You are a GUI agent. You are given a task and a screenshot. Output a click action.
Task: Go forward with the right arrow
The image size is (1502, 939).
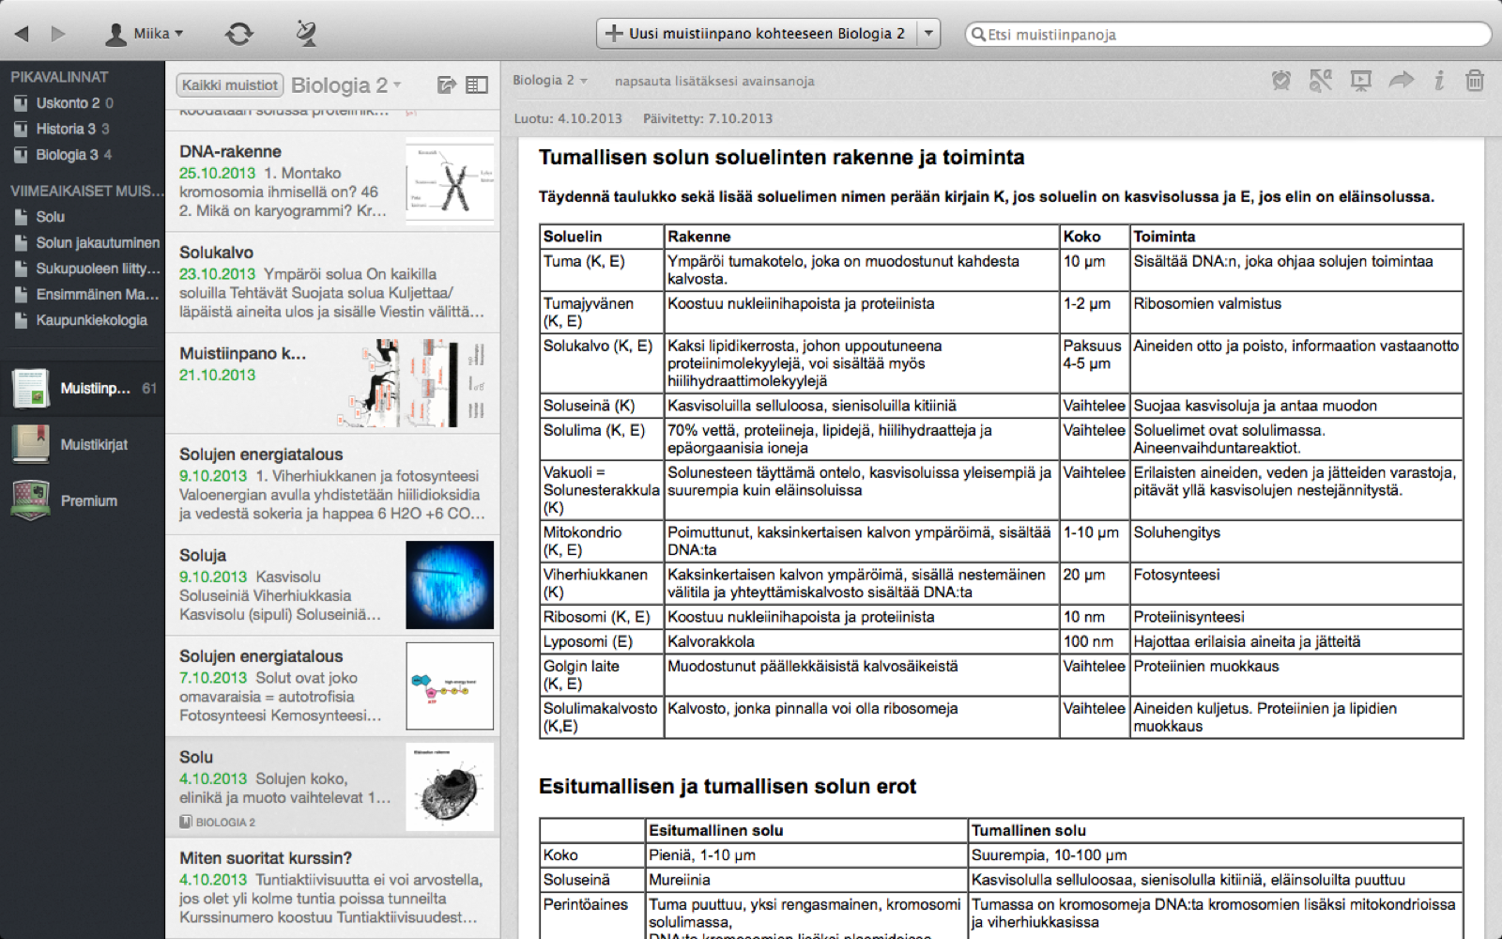(58, 34)
